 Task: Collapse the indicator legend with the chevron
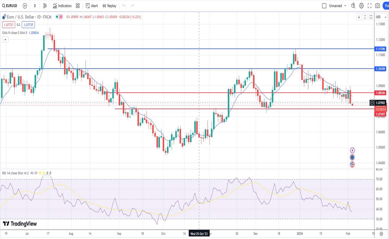coord(5,40)
